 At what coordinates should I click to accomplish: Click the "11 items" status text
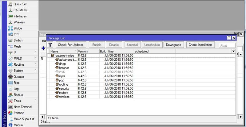point(53,118)
